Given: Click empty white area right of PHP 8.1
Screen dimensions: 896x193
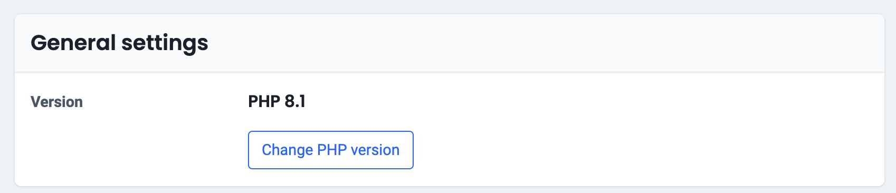Looking at the screenshot, I should point(580,101).
